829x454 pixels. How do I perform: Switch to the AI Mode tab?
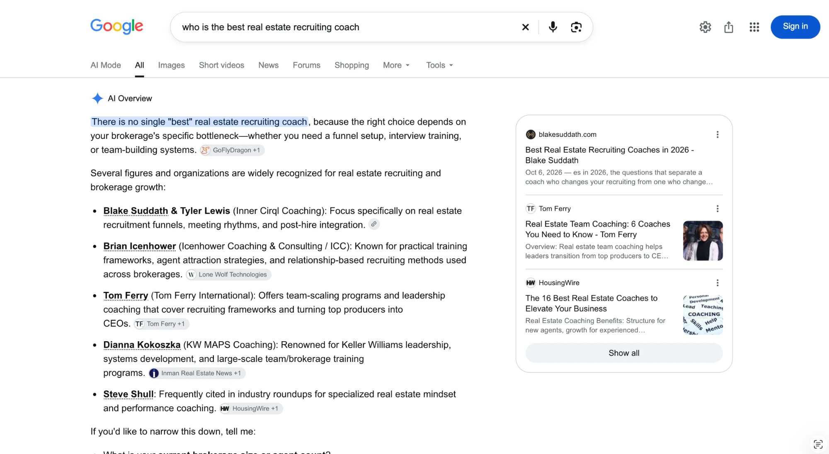click(x=106, y=65)
